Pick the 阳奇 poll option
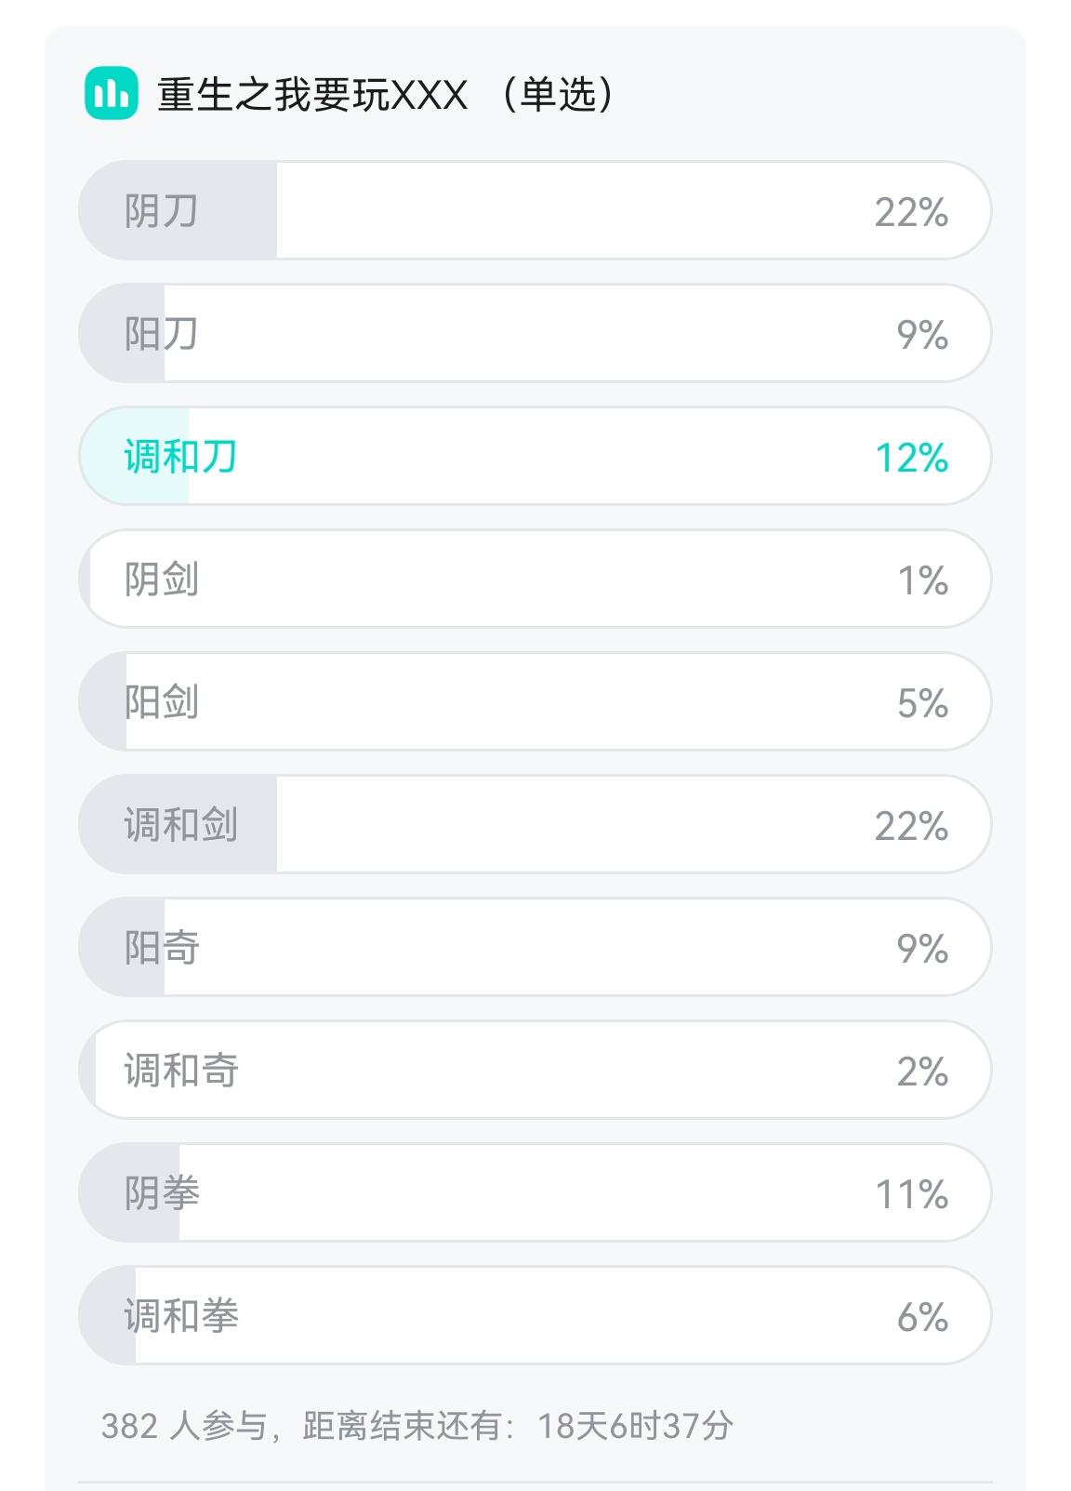 534,948
